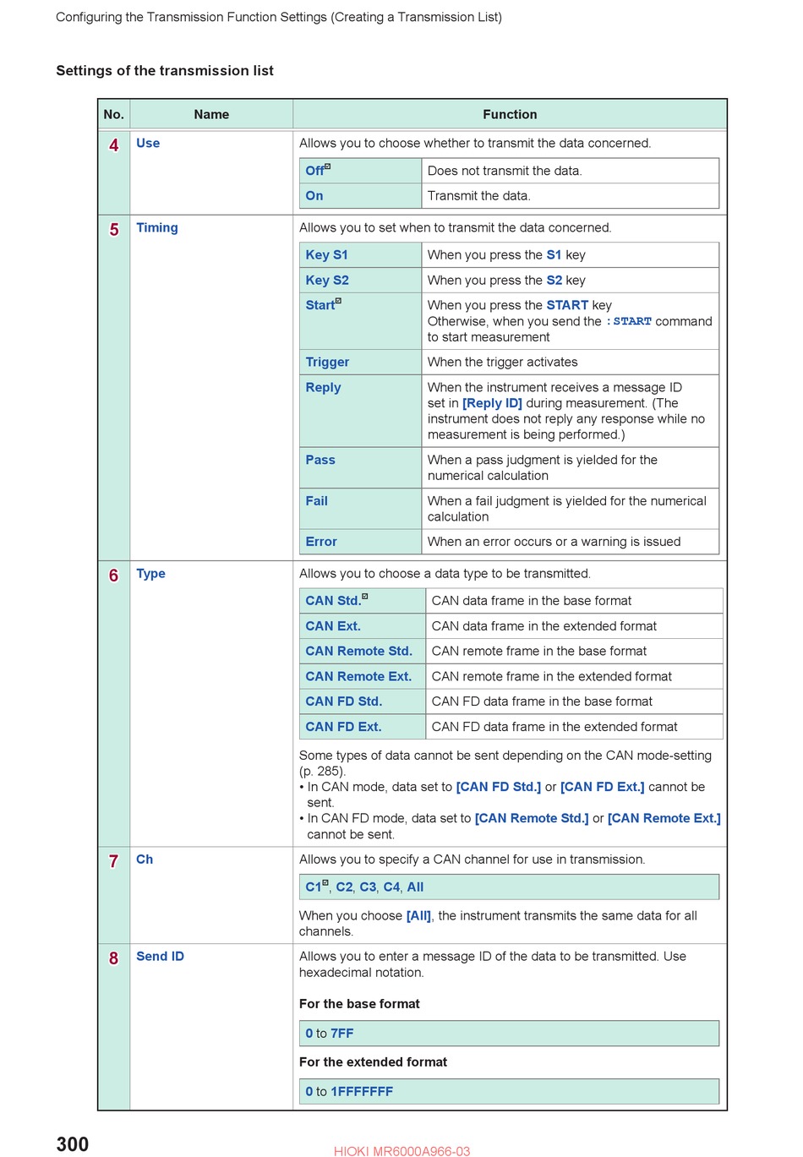
Task: Click the bold '[Reply ID]' reference text
Action: pyautogui.click(x=492, y=404)
